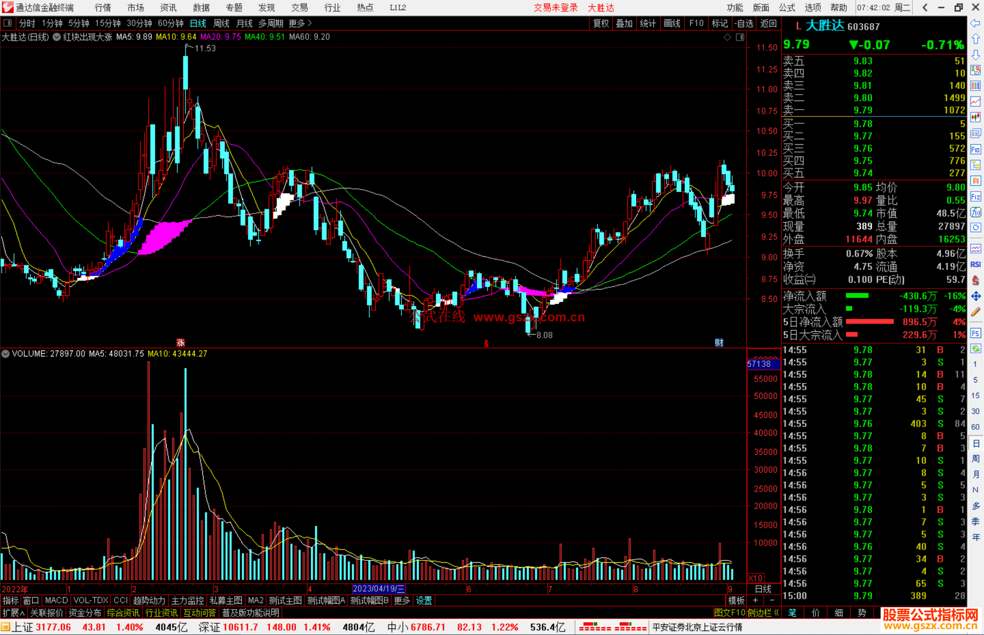Expand 更多 periods dropdown in top toolbar
The image size is (984, 635).
tap(300, 23)
